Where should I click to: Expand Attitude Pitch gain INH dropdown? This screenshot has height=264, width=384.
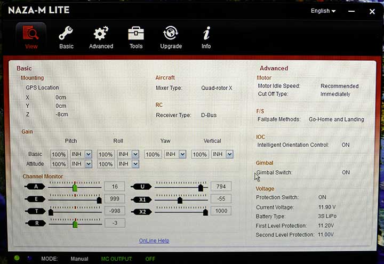[89, 164]
